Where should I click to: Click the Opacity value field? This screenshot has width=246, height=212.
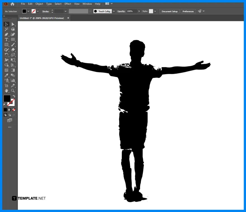130,11
